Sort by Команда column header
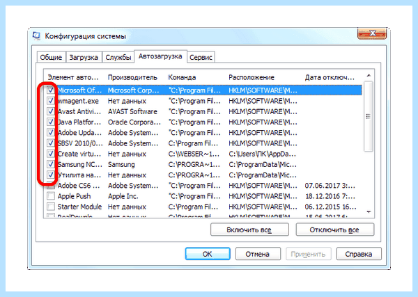This screenshot has height=297, width=418. coord(182,77)
